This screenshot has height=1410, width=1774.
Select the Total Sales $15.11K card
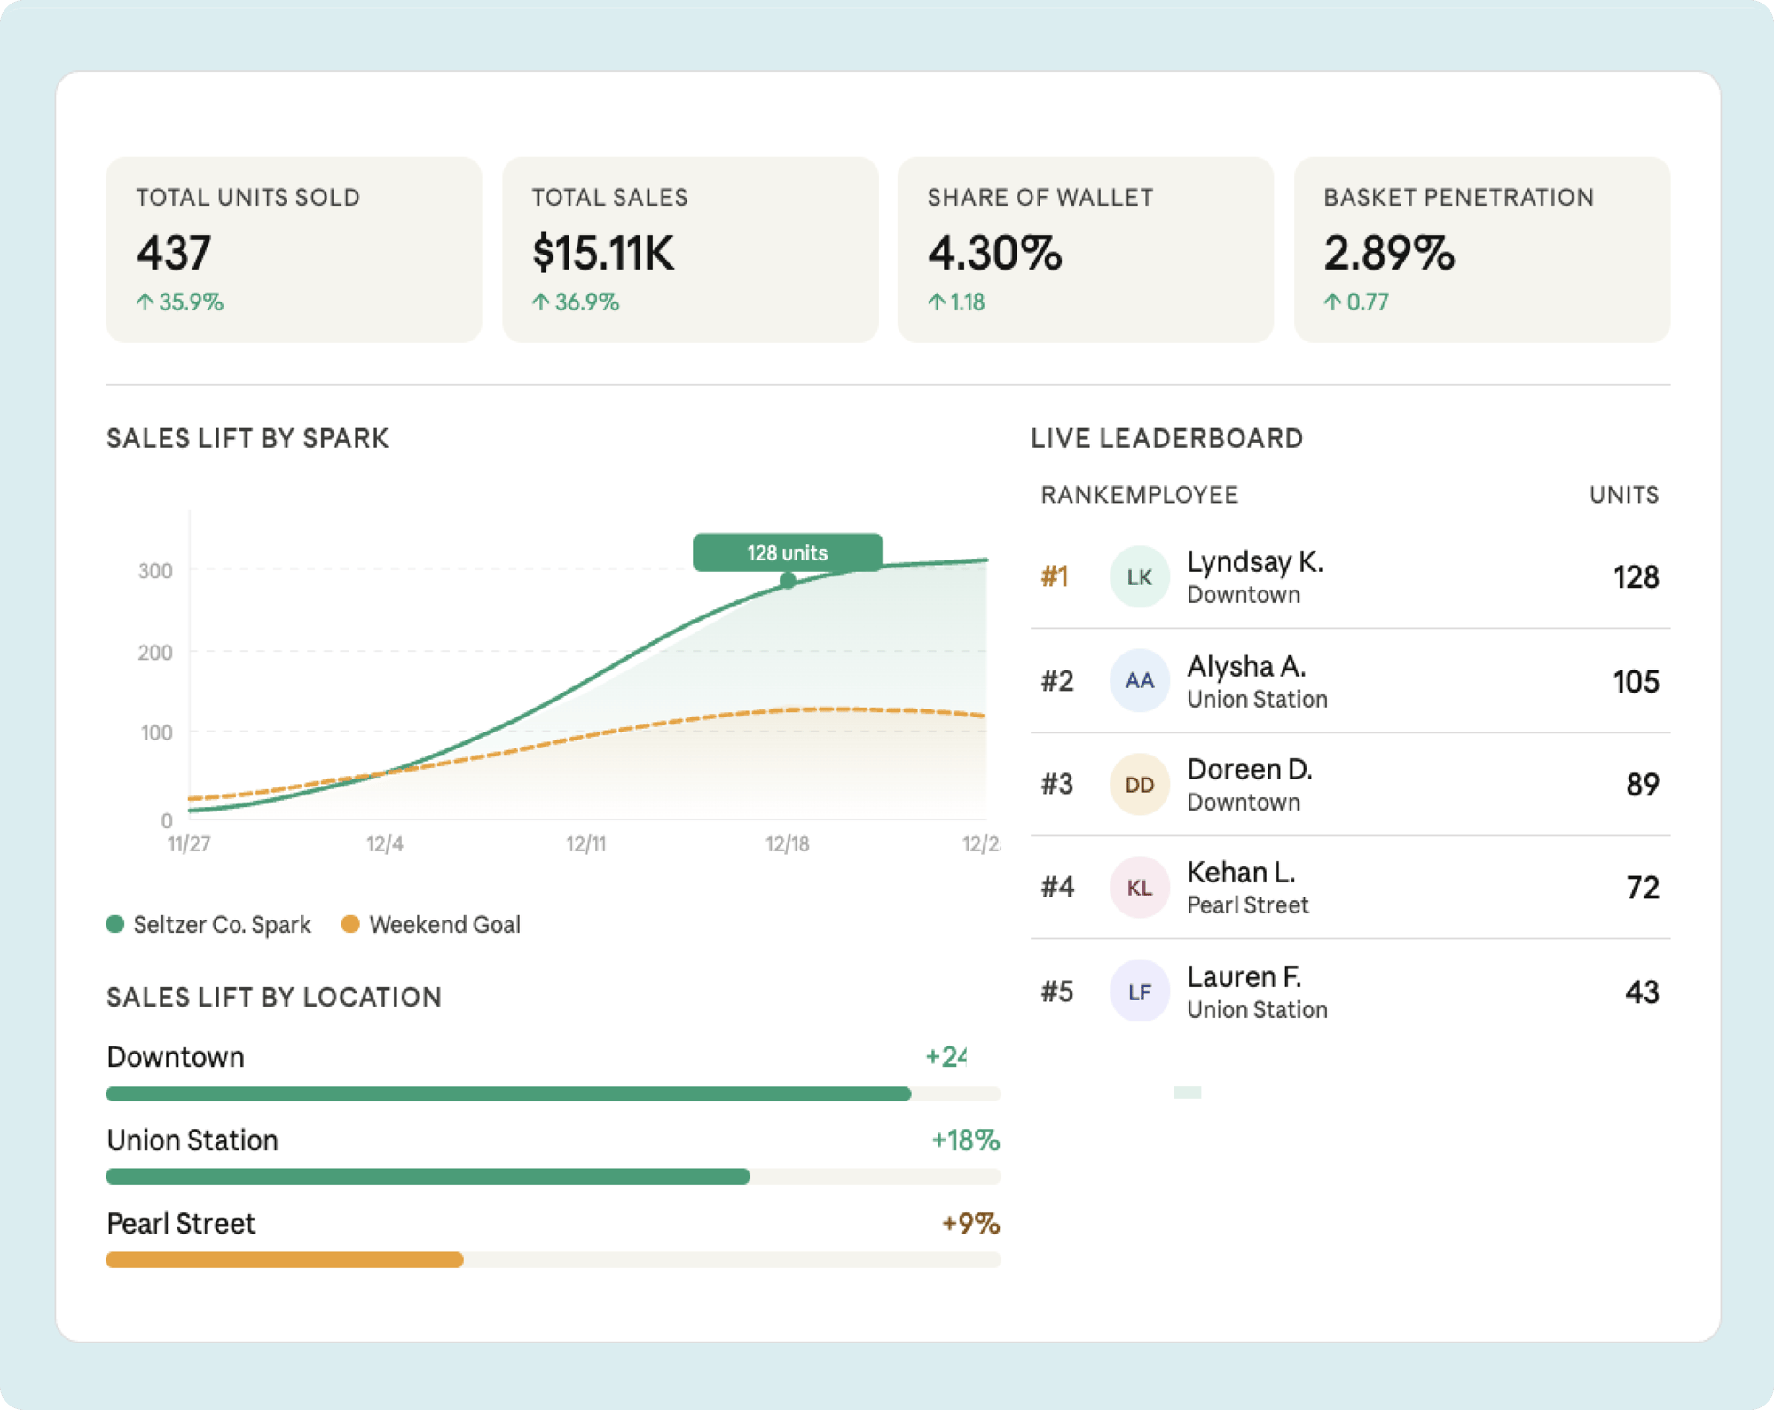tap(689, 250)
